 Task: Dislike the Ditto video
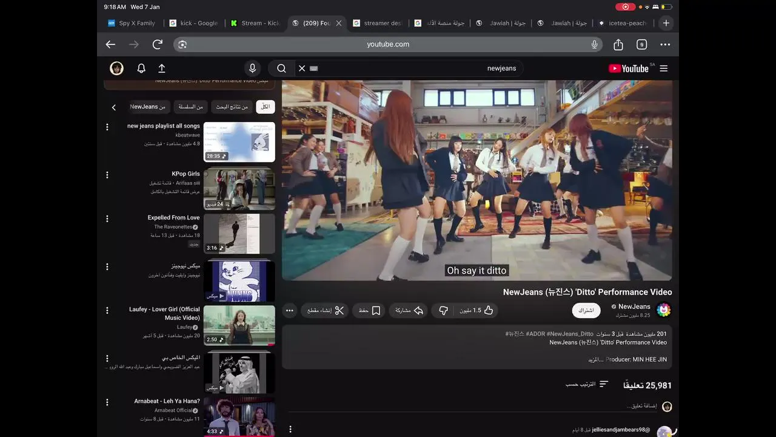point(443,310)
